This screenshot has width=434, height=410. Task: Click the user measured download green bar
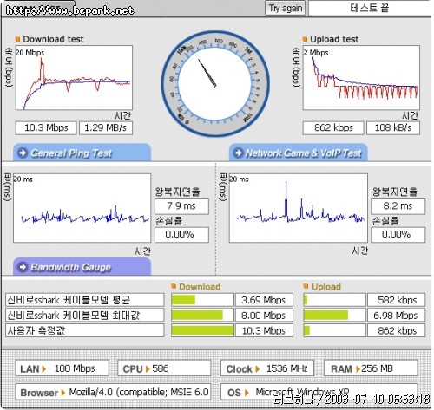click(202, 330)
